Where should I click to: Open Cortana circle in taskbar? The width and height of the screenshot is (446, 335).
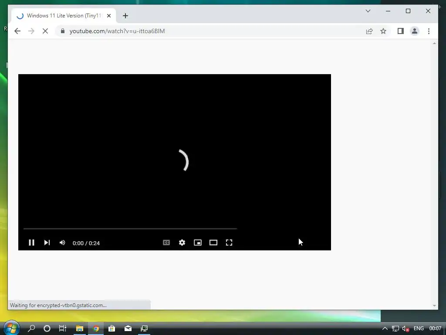tap(47, 328)
